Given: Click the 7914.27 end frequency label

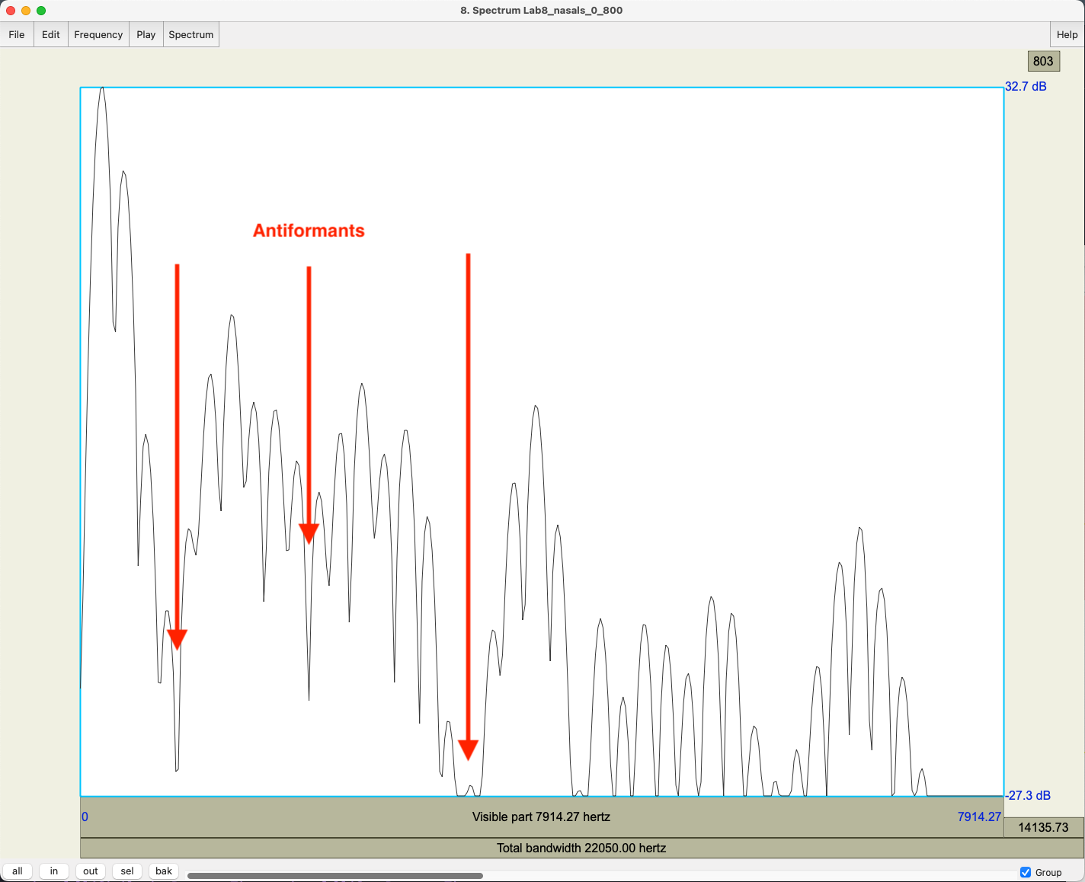Looking at the screenshot, I should 979,816.
